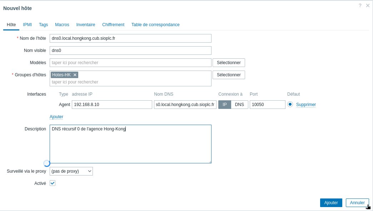This screenshot has width=373, height=211.
Task: Close the Nouvel hôte dialog with X
Action: click(x=368, y=6)
